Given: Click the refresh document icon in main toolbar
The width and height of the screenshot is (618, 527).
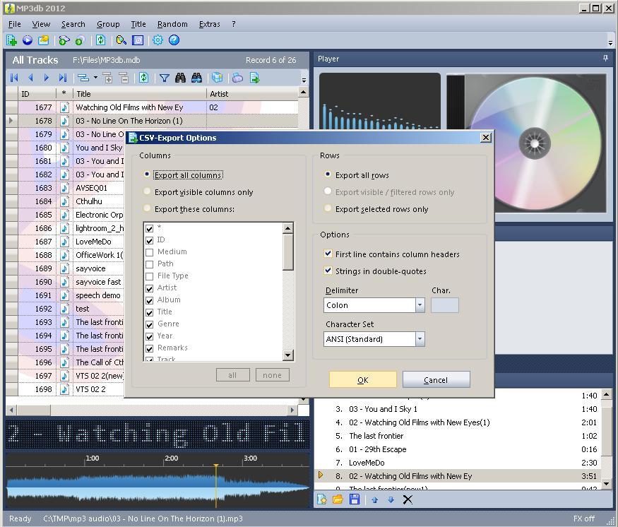Looking at the screenshot, I should tap(101, 40).
